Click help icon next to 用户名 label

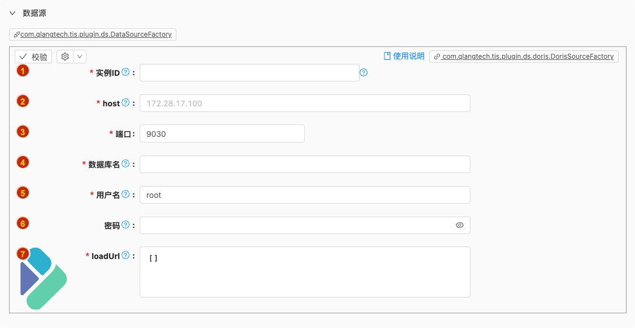point(126,195)
